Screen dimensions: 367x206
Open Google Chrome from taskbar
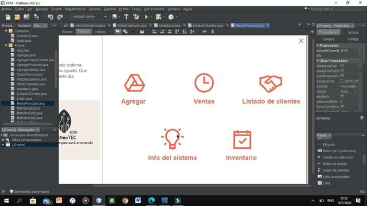click(125, 201)
